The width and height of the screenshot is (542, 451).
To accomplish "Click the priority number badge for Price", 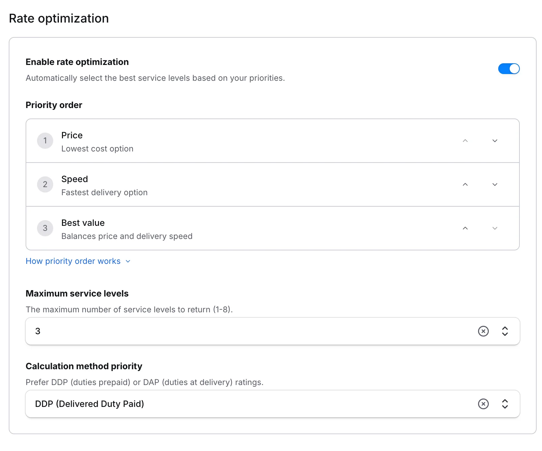I will click(45, 141).
